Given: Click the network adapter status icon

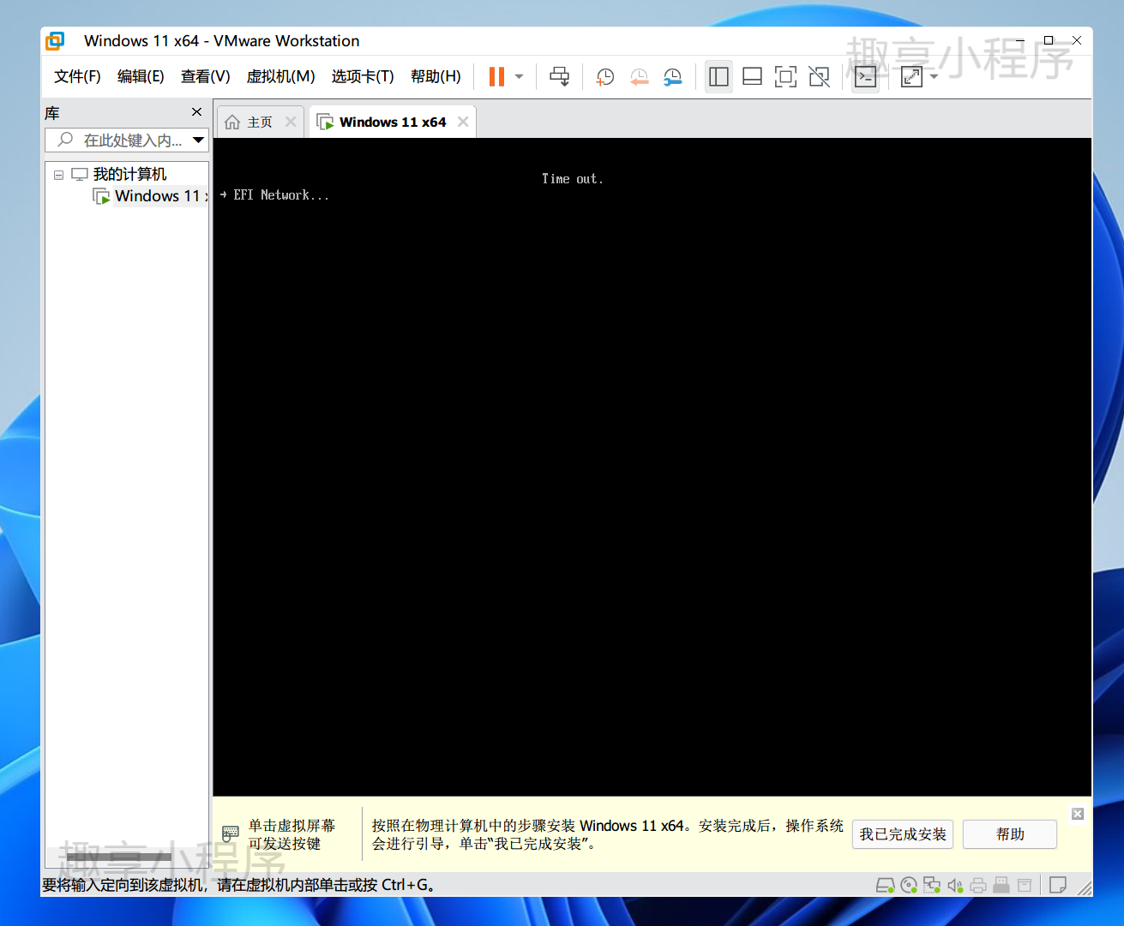Looking at the screenshot, I should tap(932, 885).
